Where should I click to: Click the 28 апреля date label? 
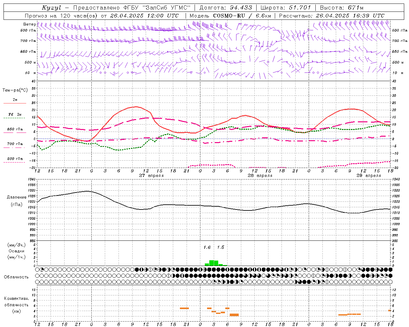tap(260, 176)
